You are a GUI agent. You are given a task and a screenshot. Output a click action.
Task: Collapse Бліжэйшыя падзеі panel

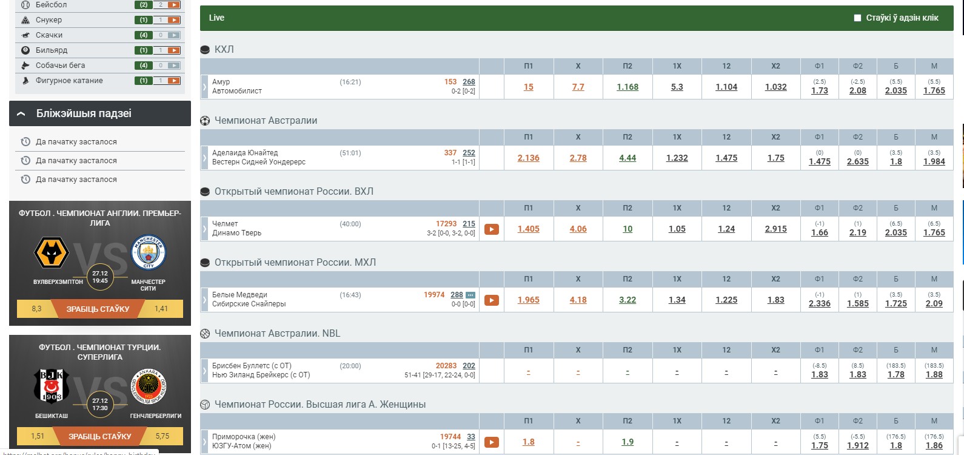pos(21,113)
